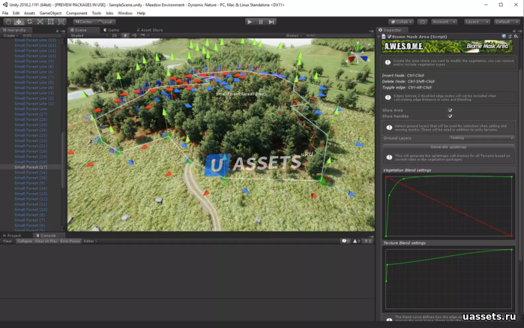Select the Scale tool
This screenshot has height=328, width=524.
coord(40,22)
